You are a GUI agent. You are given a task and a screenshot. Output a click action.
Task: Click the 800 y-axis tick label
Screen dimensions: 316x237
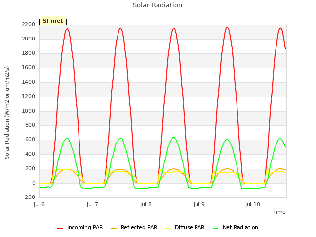tap(30, 125)
